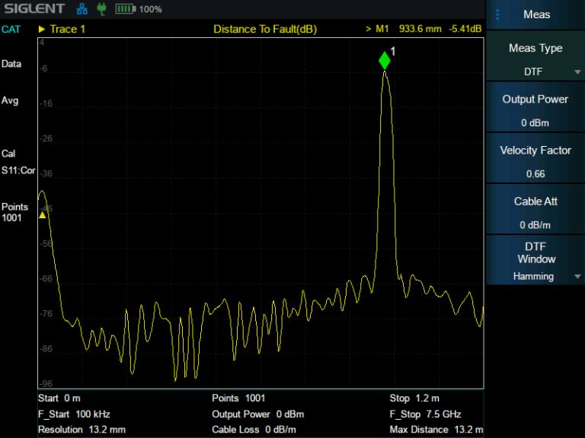Select the green diamond marker 1

(x=385, y=61)
